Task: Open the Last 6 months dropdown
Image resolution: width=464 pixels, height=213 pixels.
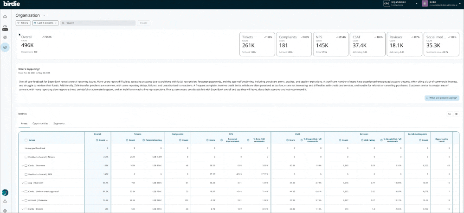Action: [x=45, y=23]
